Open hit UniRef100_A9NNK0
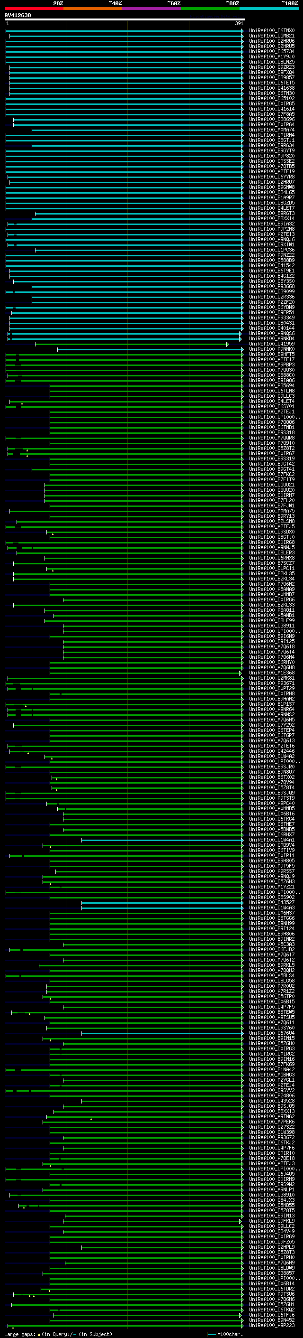303x1338 pixels. tap(272, 349)
